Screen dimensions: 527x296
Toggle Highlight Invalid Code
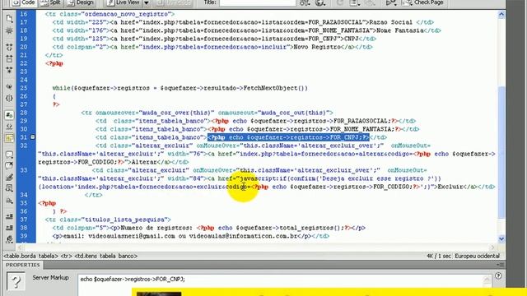(x=9, y=127)
